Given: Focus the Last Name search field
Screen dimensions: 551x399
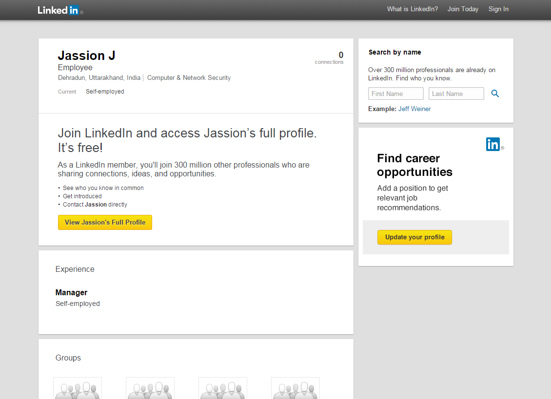Looking at the screenshot, I should click(456, 94).
